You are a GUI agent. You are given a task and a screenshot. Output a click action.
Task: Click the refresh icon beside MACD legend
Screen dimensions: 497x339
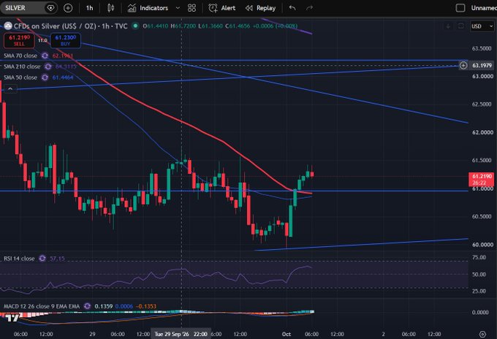(87, 306)
